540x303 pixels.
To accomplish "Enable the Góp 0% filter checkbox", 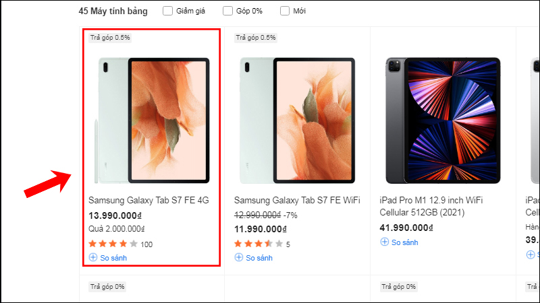I will [x=227, y=11].
